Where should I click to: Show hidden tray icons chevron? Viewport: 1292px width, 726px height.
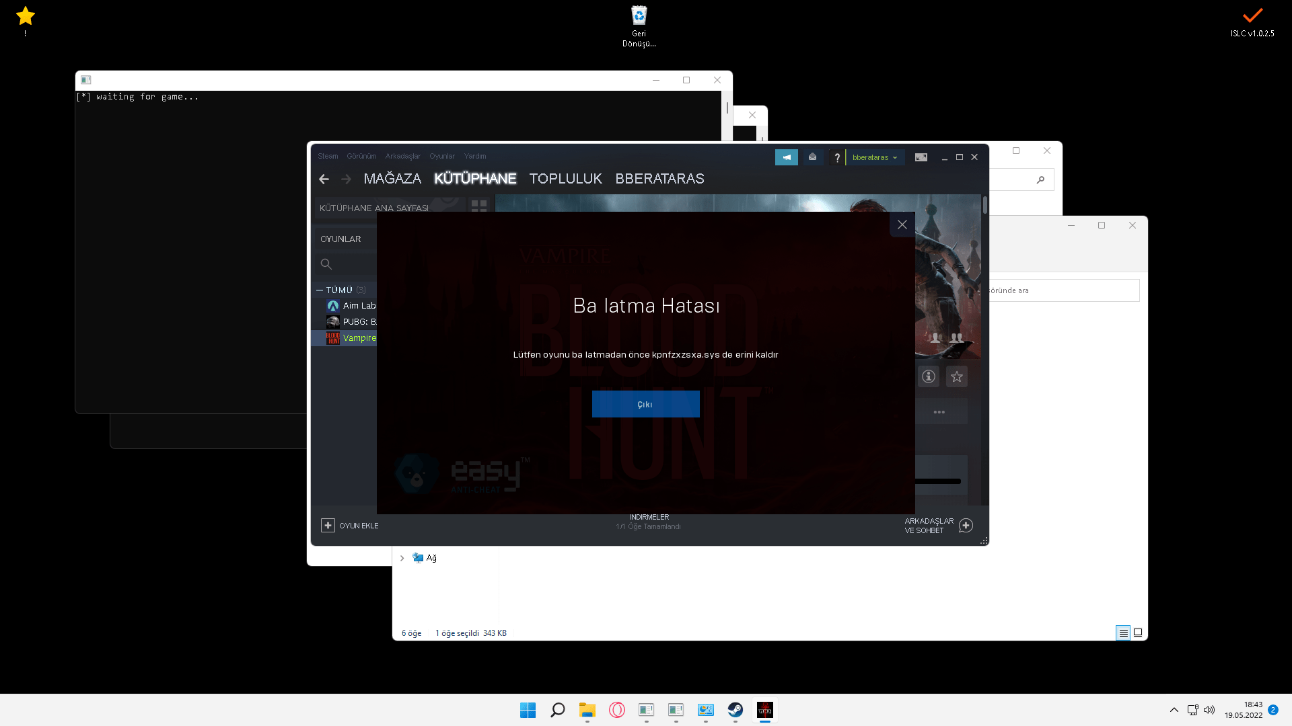[x=1174, y=710]
